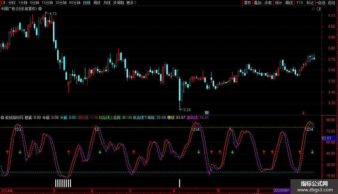The width and height of the screenshot is (338, 194).
Task: Open indicator dropdown beside 股朋指标网
Action: tap(2, 118)
